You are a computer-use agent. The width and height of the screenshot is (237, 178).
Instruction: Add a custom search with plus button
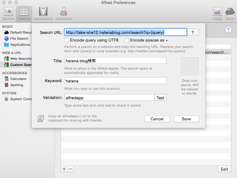(64, 169)
